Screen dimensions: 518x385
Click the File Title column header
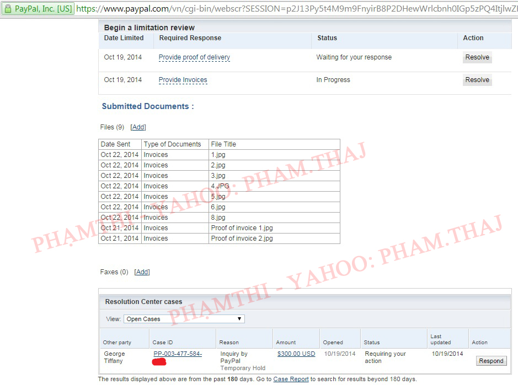click(223, 144)
